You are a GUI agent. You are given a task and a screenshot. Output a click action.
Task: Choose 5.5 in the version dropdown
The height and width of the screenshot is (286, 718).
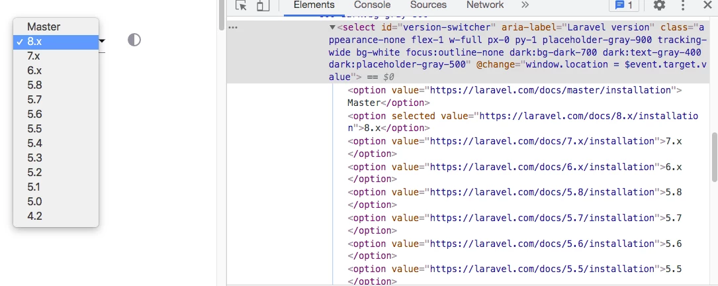(x=56, y=129)
